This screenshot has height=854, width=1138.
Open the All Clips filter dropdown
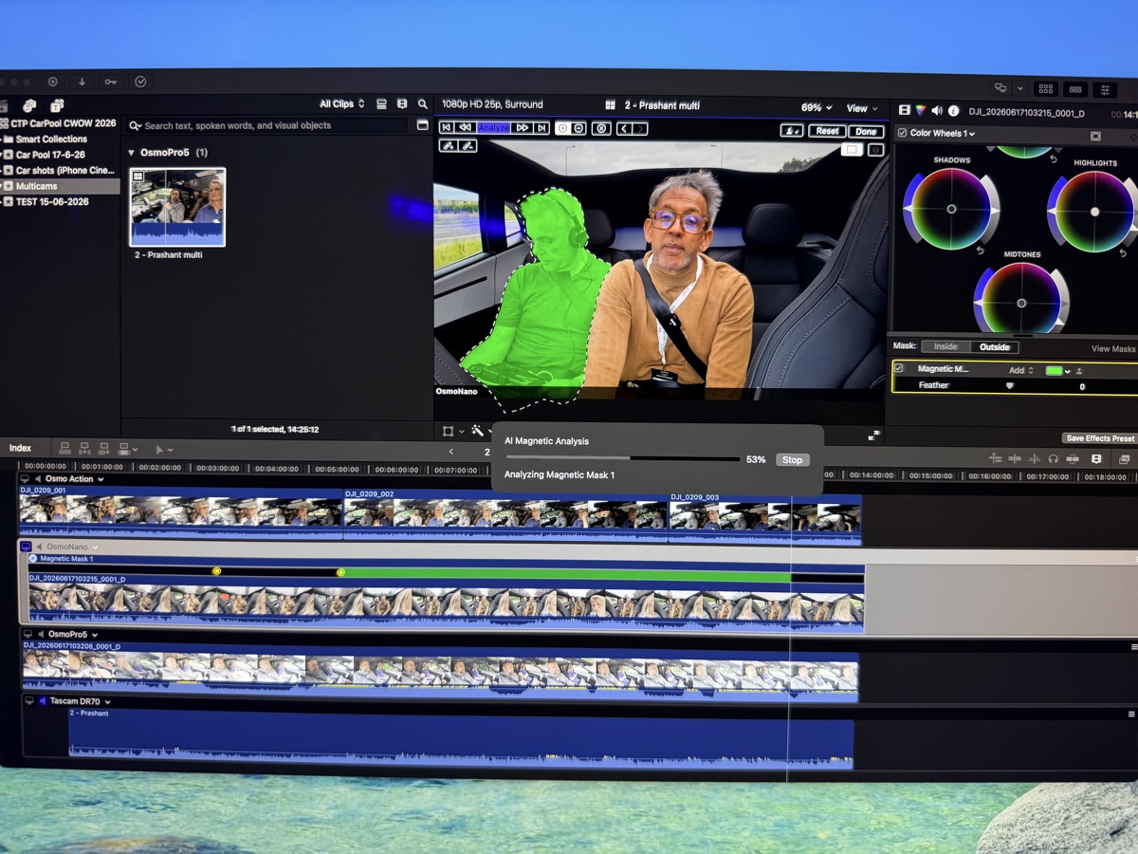pyautogui.click(x=342, y=104)
